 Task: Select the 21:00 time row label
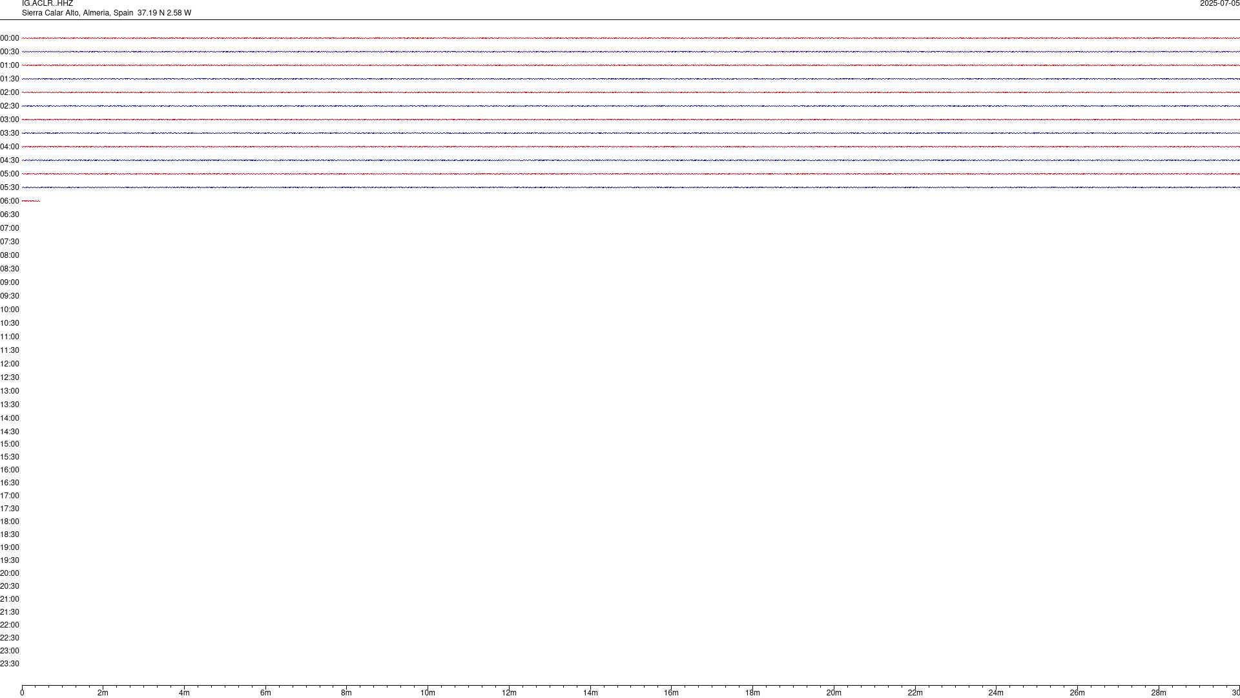pyautogui.click(x=10, y=599)
